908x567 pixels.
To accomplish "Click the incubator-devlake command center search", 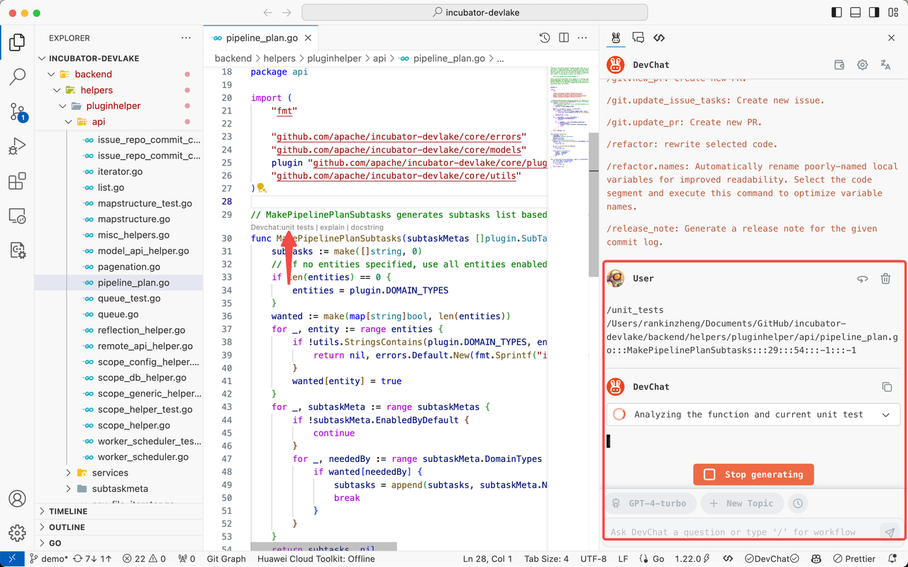I will pos(475,13).
